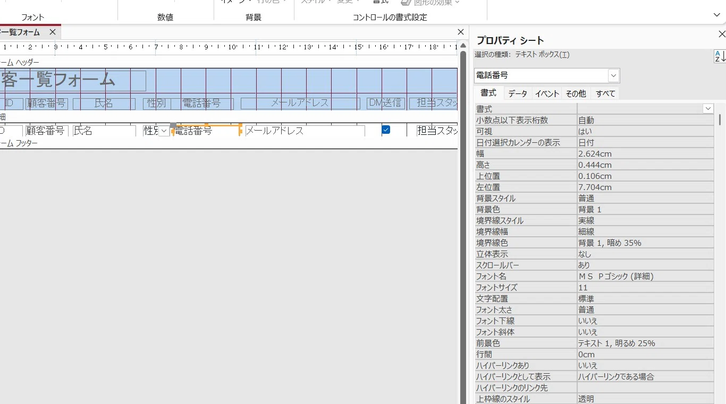Switch to the イベント tab

pyautogui.click(x=547, y=93)
